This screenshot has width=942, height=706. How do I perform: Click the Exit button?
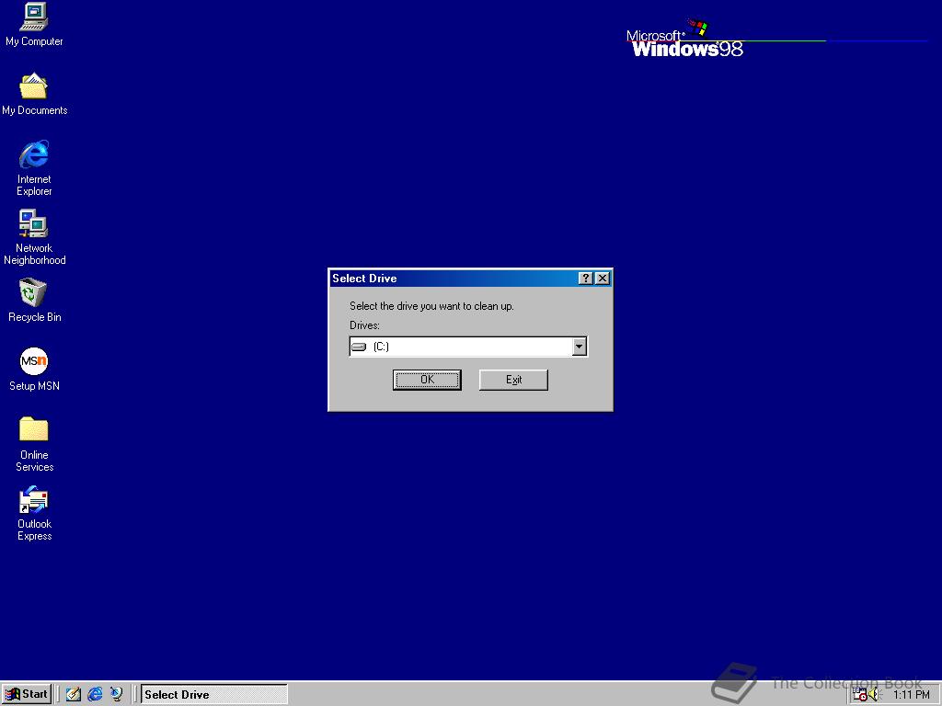tap(513, 380)
